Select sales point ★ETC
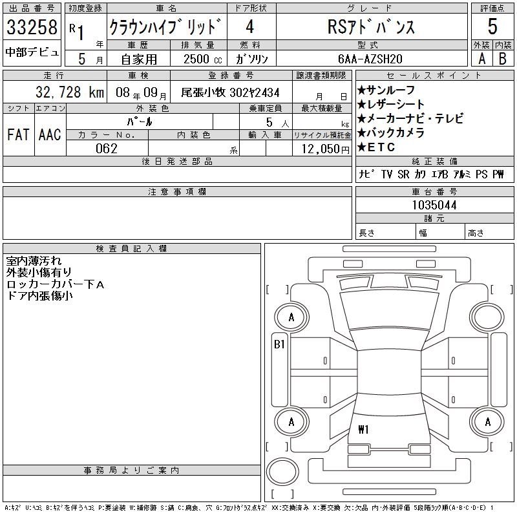The width and height of the screenshot is (517, 517). click(x=376, y=147)
